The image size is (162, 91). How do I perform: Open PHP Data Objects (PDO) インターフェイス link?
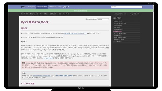pos(75,33)
